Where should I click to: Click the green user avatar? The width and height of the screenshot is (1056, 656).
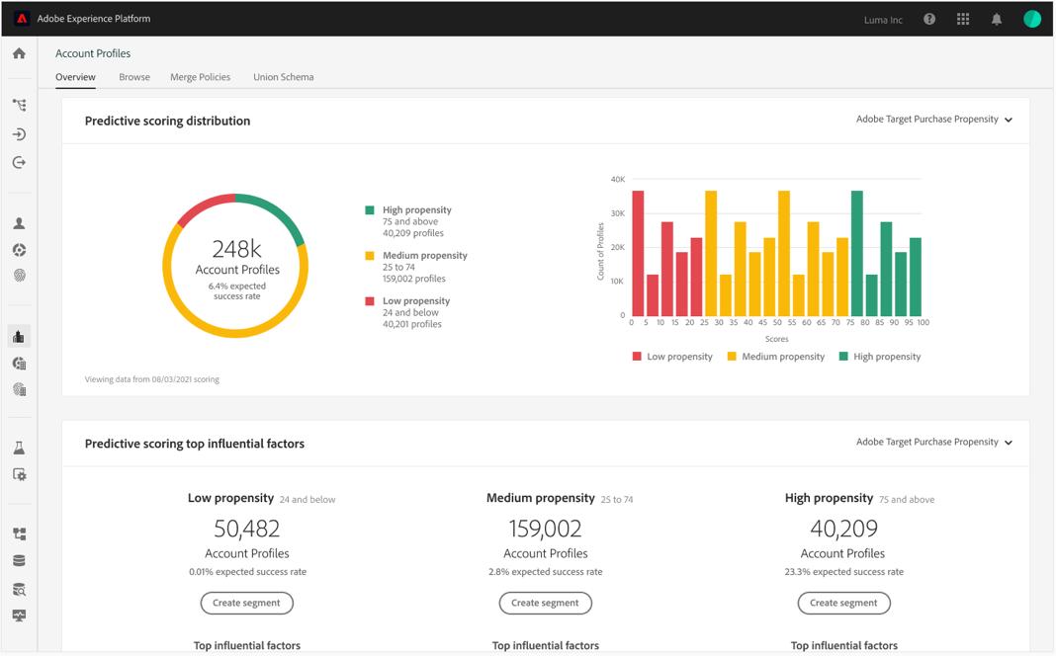pyautogui.click(x=1031, y=19)
